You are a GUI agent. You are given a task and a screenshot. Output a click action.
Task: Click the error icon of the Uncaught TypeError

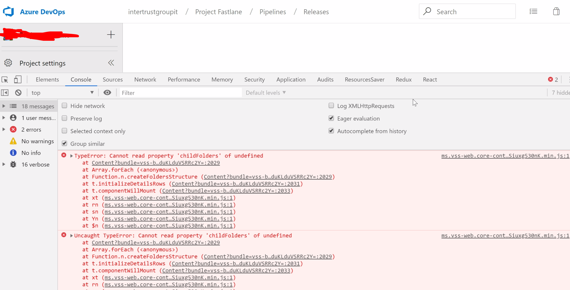pos(64,235)
